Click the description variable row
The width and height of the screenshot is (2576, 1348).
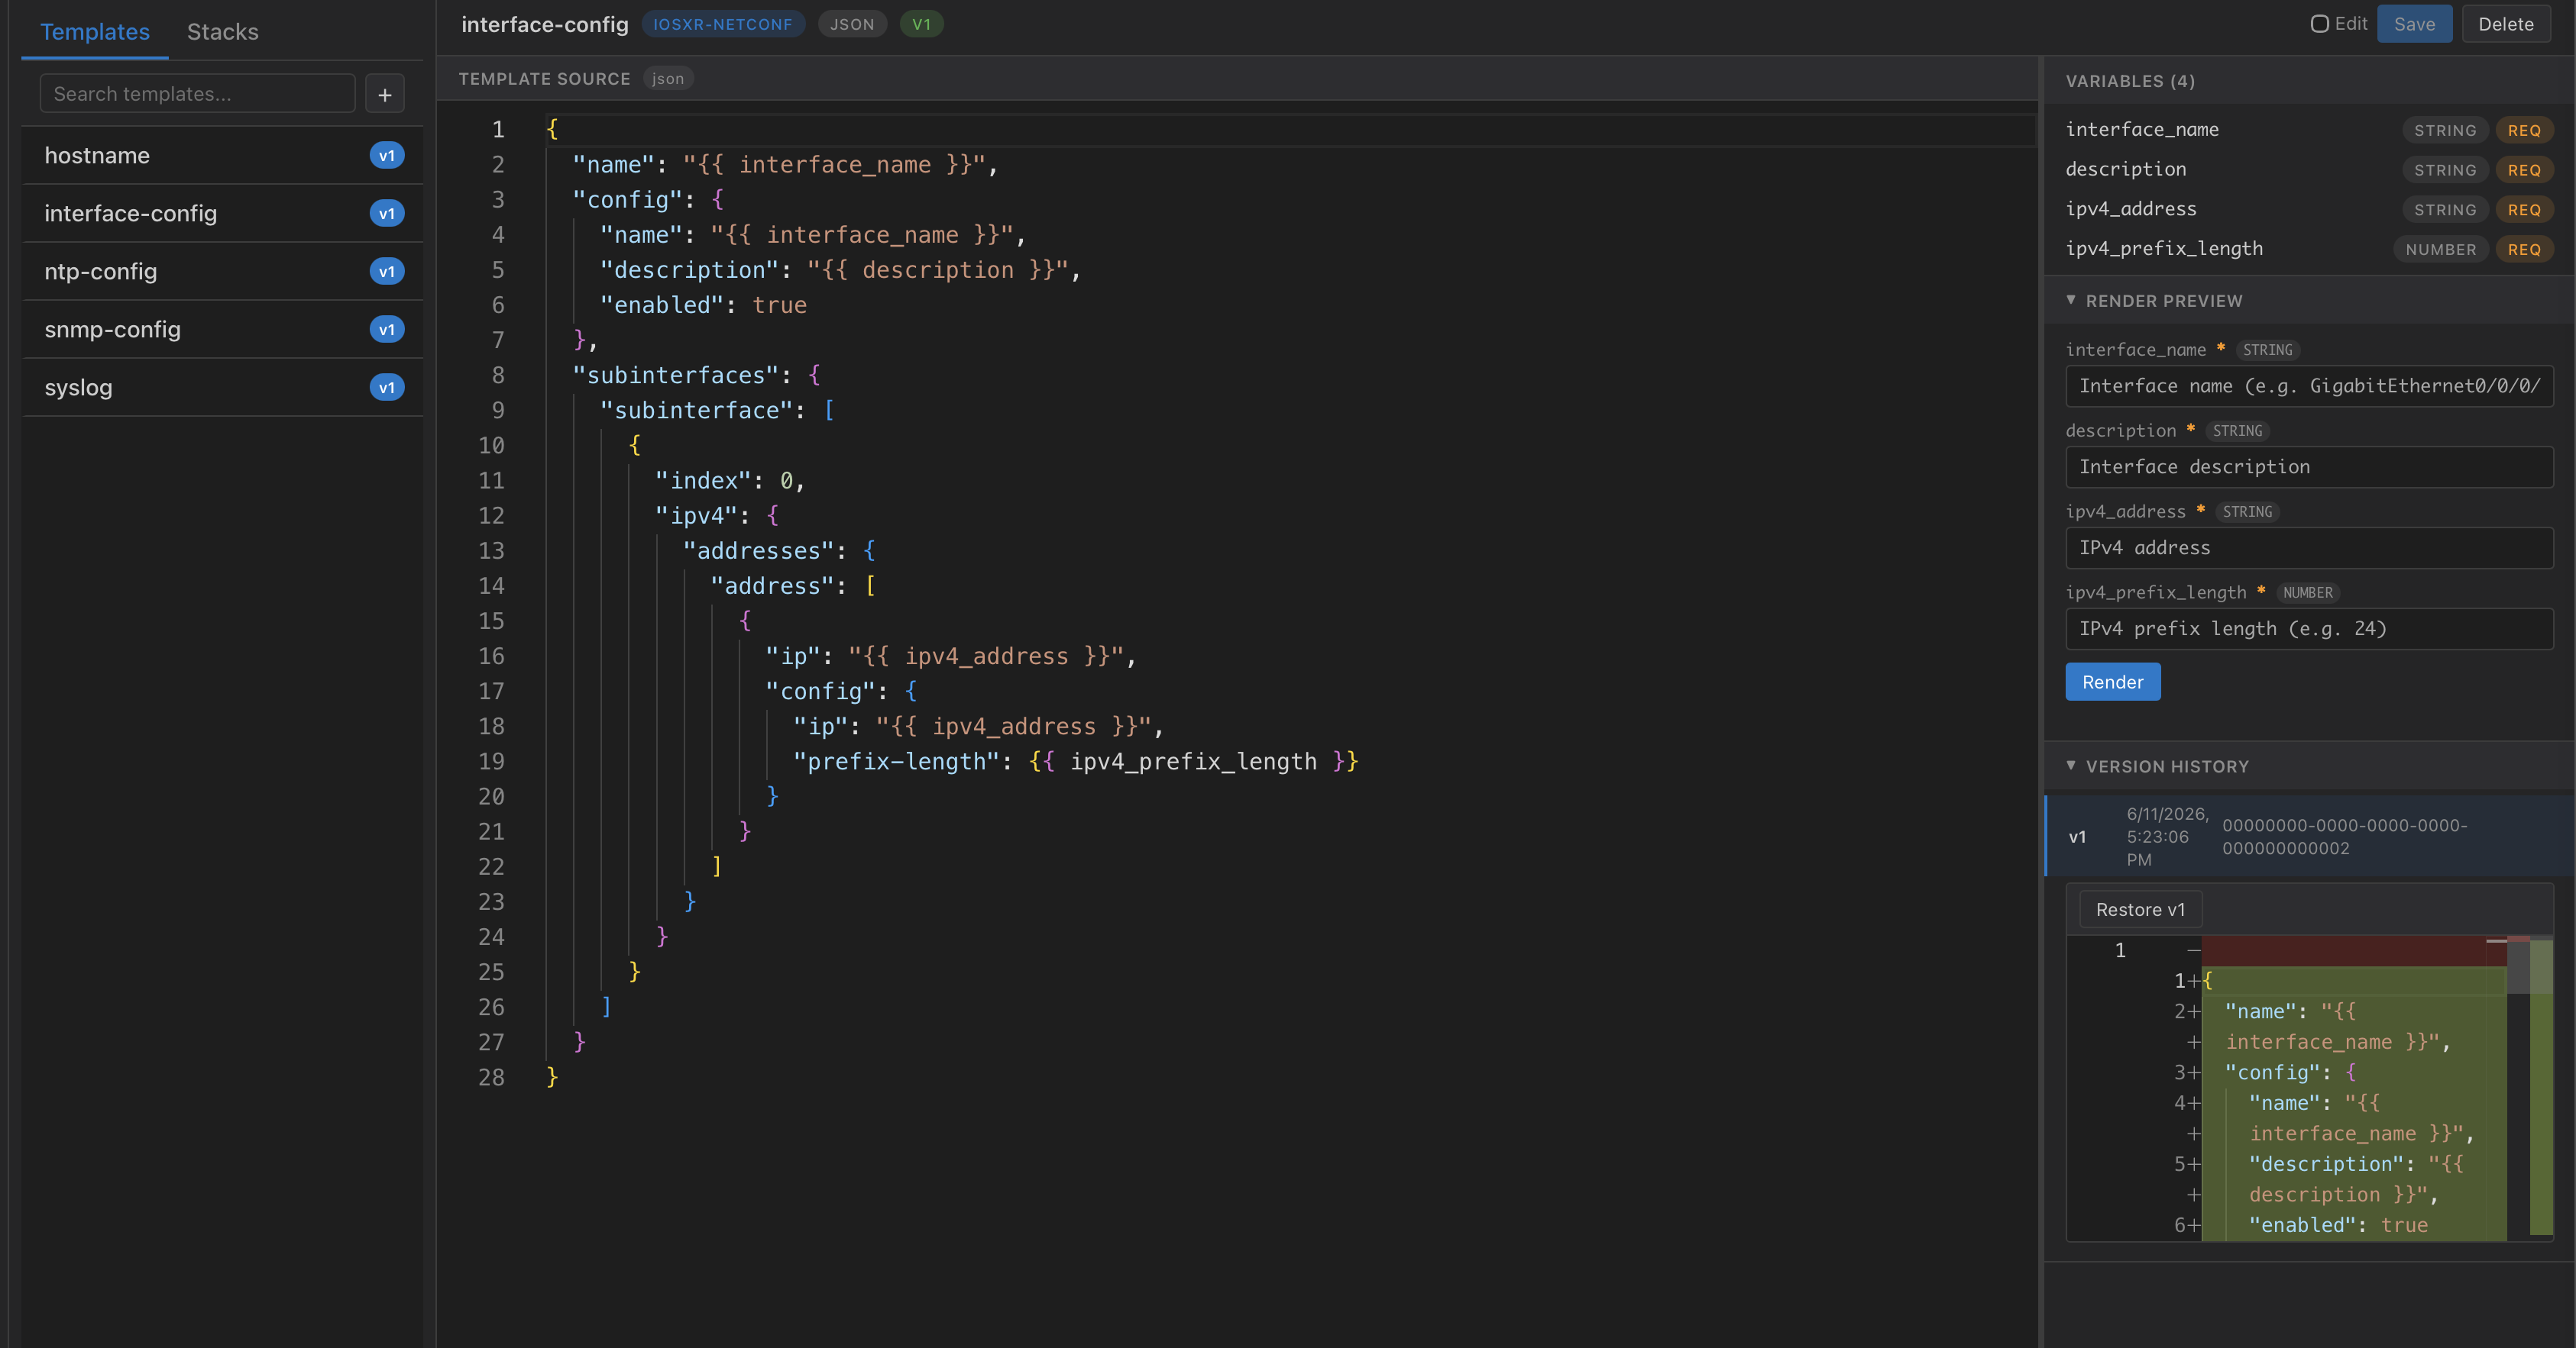2308,169
